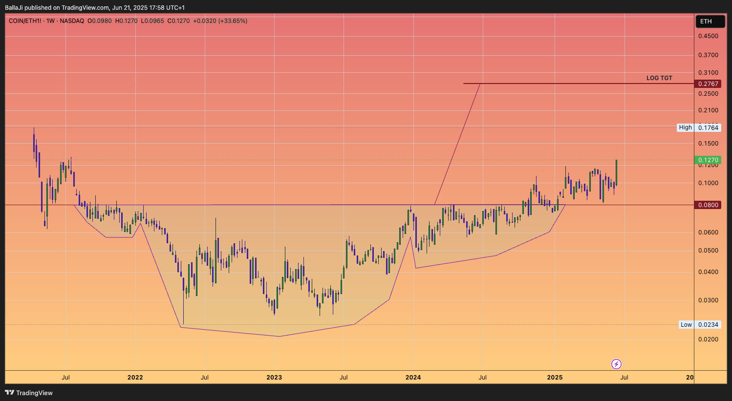Open the TradingView logo link
Screen dimensions: 732x401
[29, 393]
